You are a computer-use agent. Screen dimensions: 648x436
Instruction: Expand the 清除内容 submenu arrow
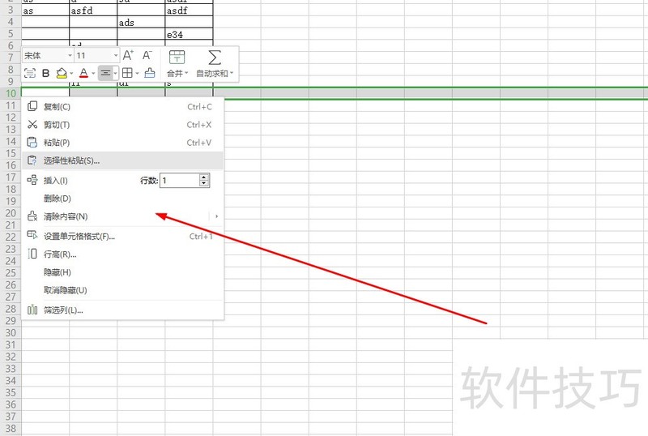point(216,216)
